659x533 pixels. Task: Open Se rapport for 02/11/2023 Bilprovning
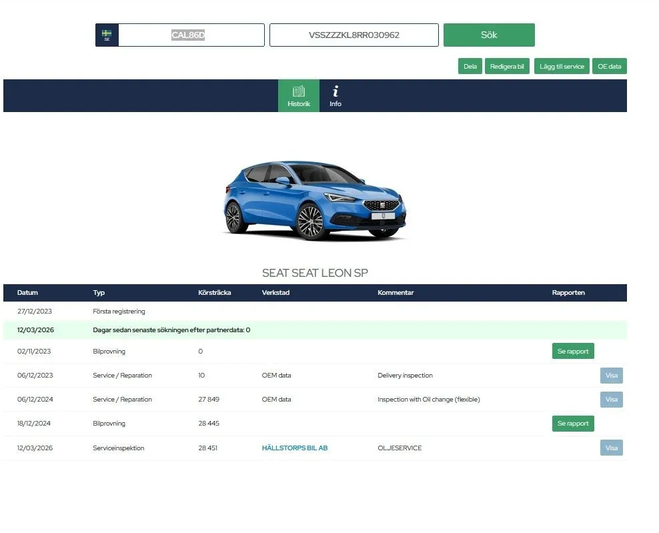[x=573, y=351]
